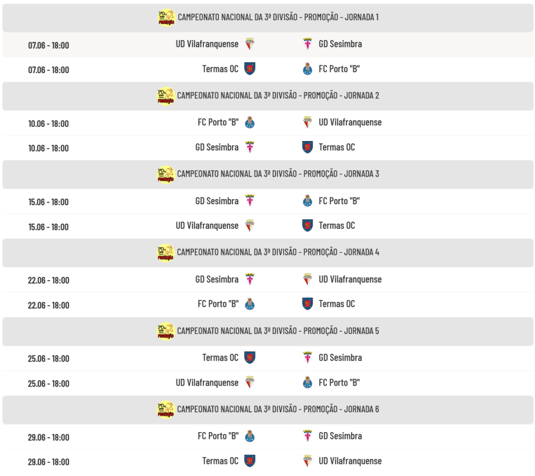Click the Jornada 1 competition logo
535x476 pixels.
[166, 17]
